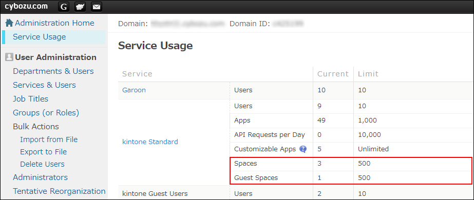Click the Administration Home house icon
The width and height of the screenshot is (474, 200).
[x=9, y=23]
